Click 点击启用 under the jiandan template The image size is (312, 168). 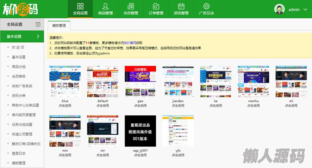click(178, 106)
